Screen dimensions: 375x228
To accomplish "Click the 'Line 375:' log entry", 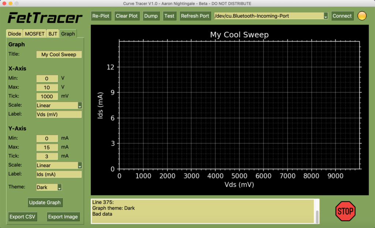I will coord(103,202).
